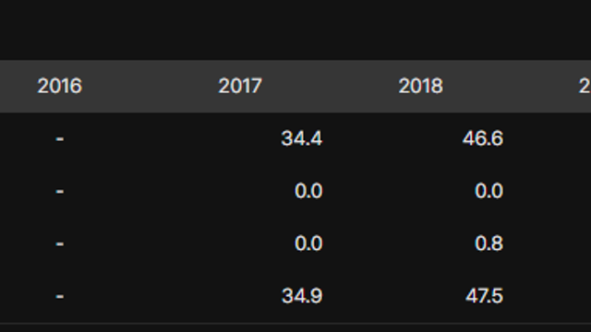
Task: Select the 34.4 value under 2017
Action: 302,138
